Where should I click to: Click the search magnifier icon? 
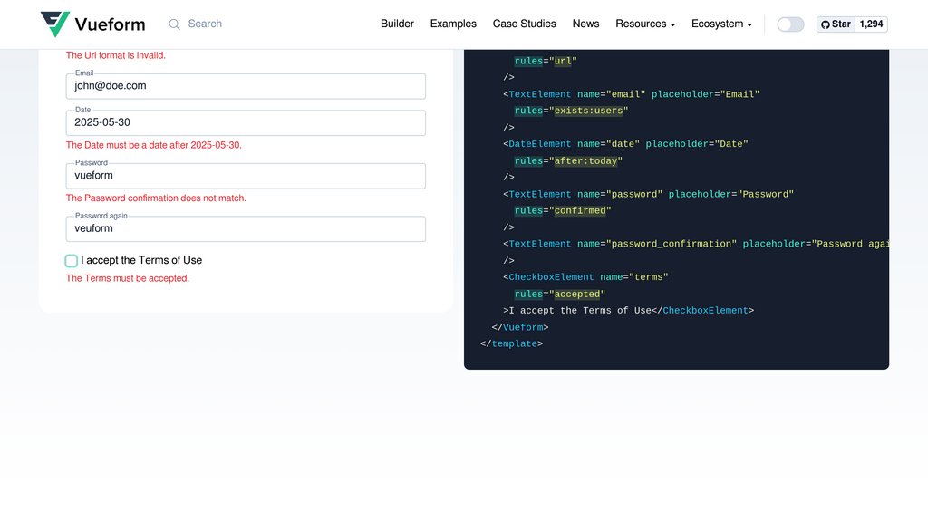click(x=172, y=24)
